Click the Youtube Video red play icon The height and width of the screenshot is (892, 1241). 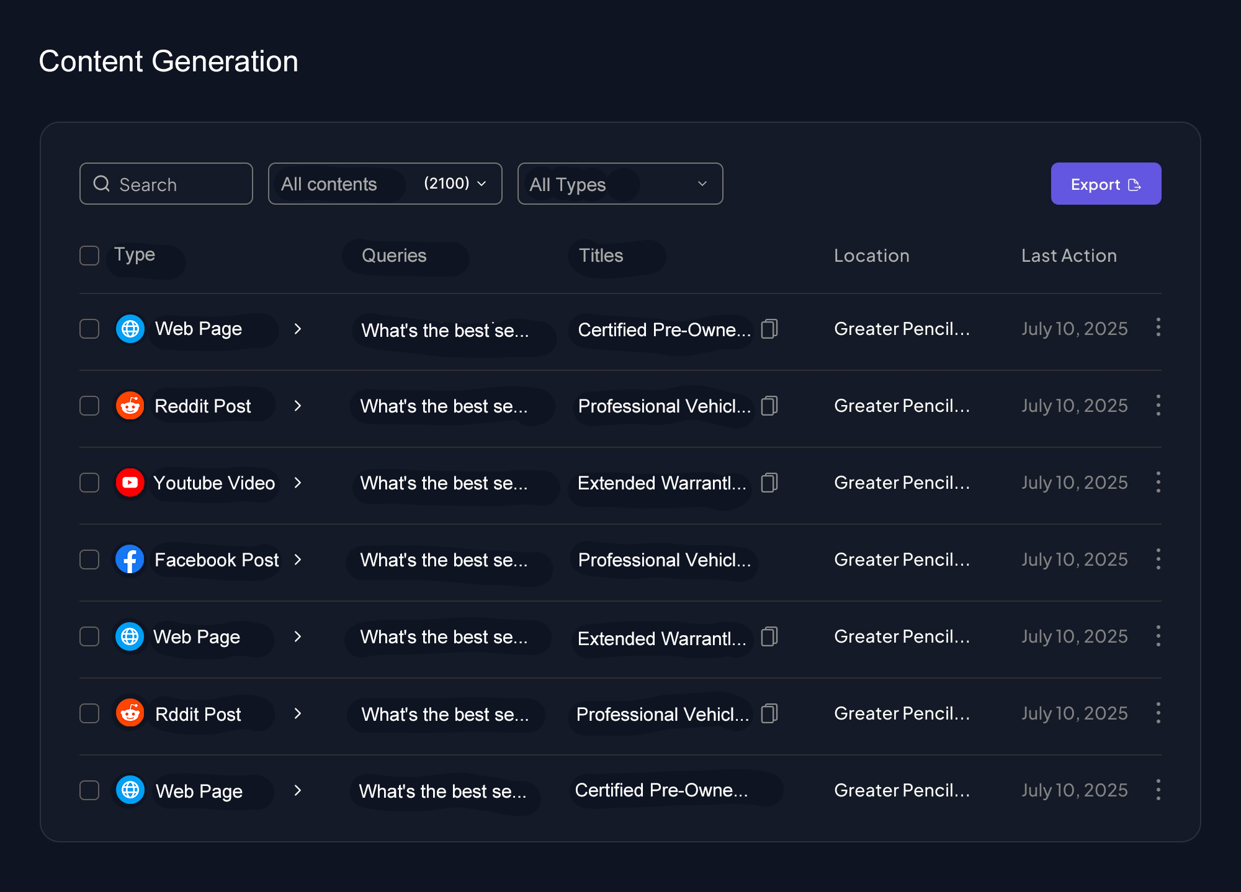(130, 483)
